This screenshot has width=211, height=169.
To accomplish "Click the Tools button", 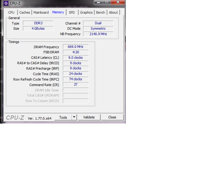I will pos(63,117).
